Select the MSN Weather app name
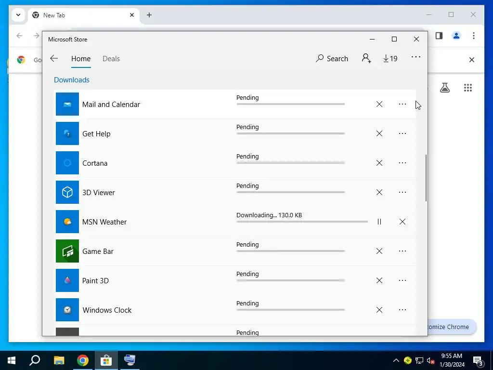This screenshot has height=370, width=493. pos(104,222)
